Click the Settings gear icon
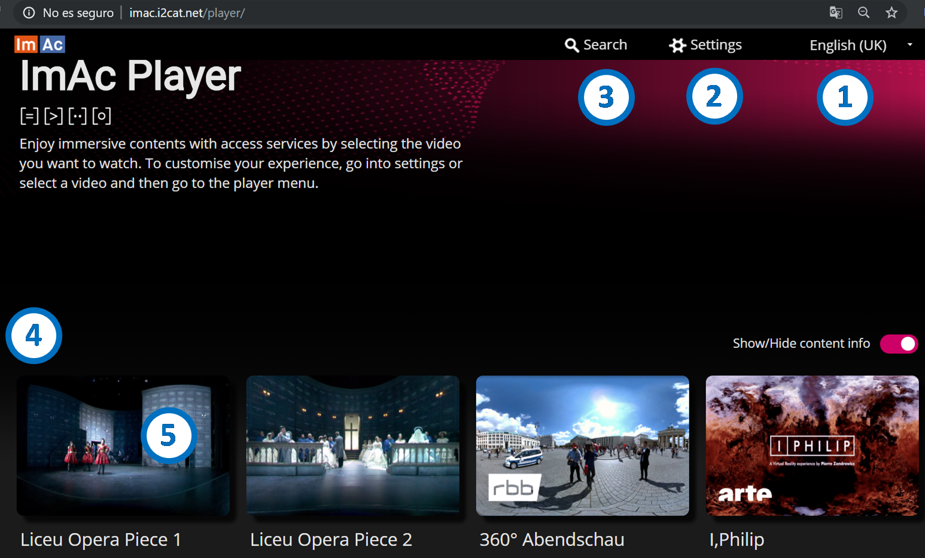Screen dimensions: 925x558 pyautogui.click(x=677, y=46)
